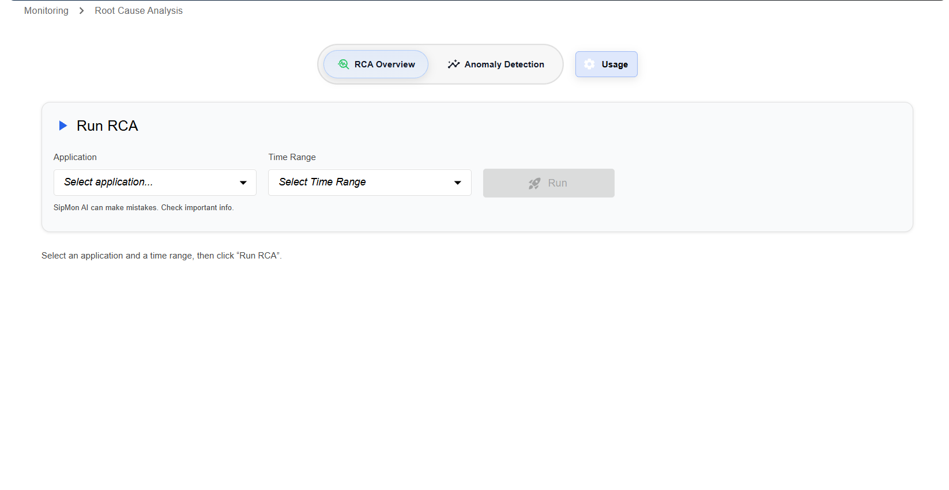Click the caret arrow in Time Range field
This screenshot has width=949, height=490.
458,183
